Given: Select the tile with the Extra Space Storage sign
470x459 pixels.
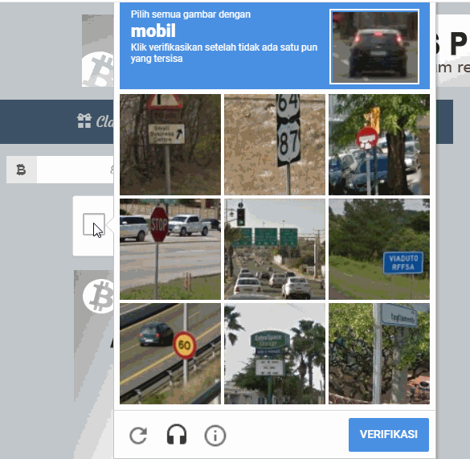Looking at the screenshot, I should point(275,354).
